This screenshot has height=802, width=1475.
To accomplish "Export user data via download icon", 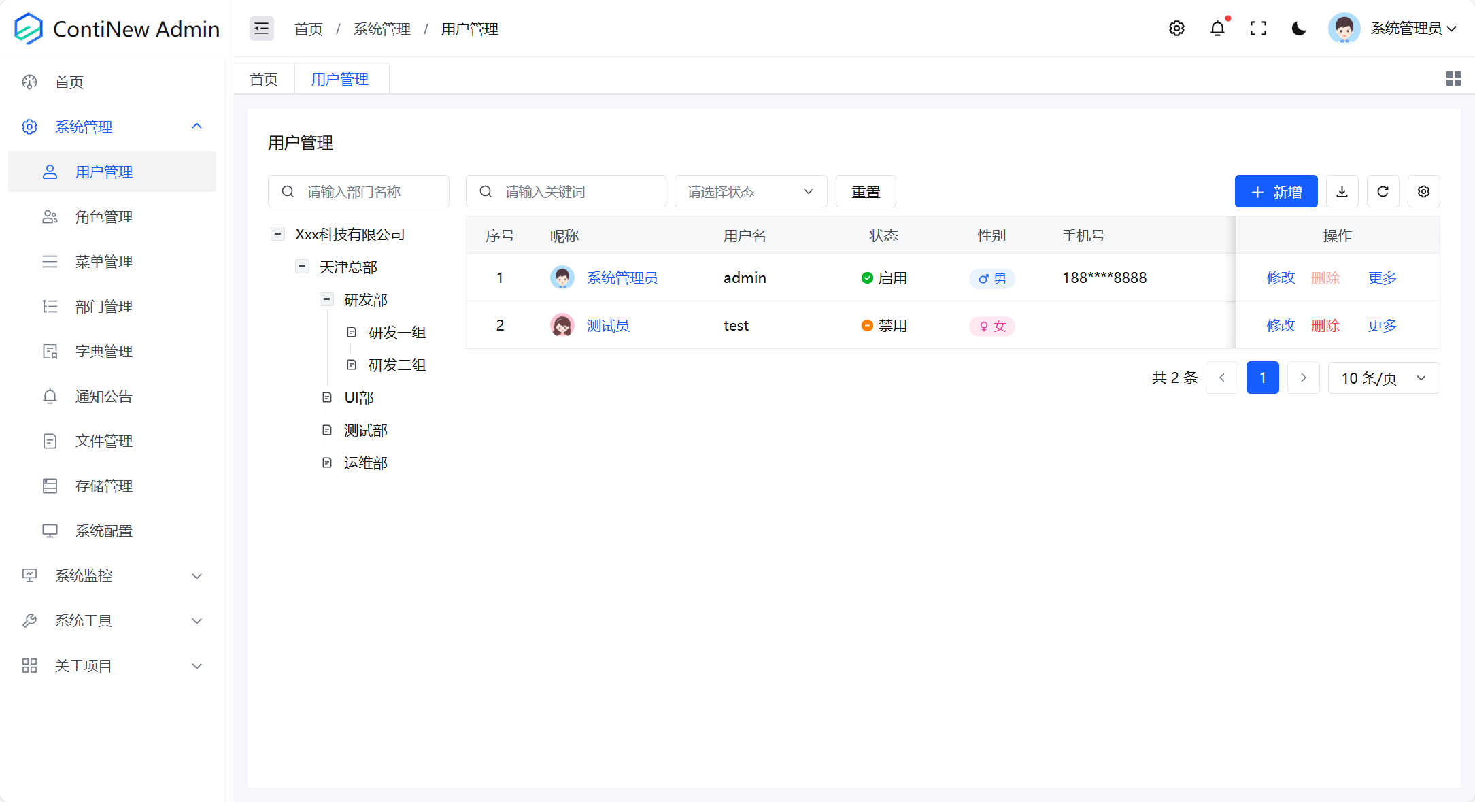I will 1342,191.
